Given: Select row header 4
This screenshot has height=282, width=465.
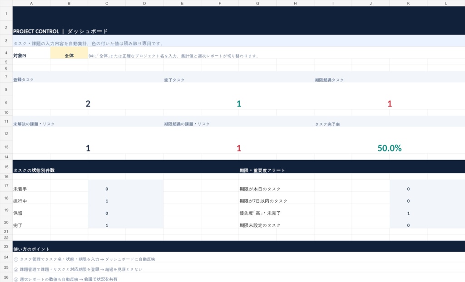Looking at the screenshot, I should point(6,53).
